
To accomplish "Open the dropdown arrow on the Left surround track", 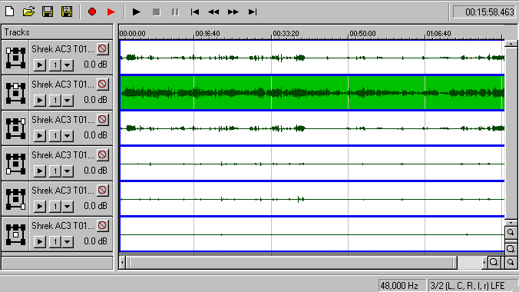I will [68, 171].
